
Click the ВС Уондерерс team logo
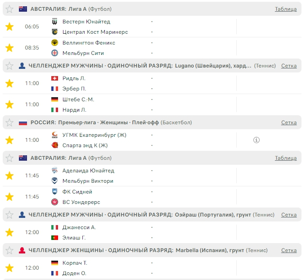pyautogui.click(x=55, y=202)
